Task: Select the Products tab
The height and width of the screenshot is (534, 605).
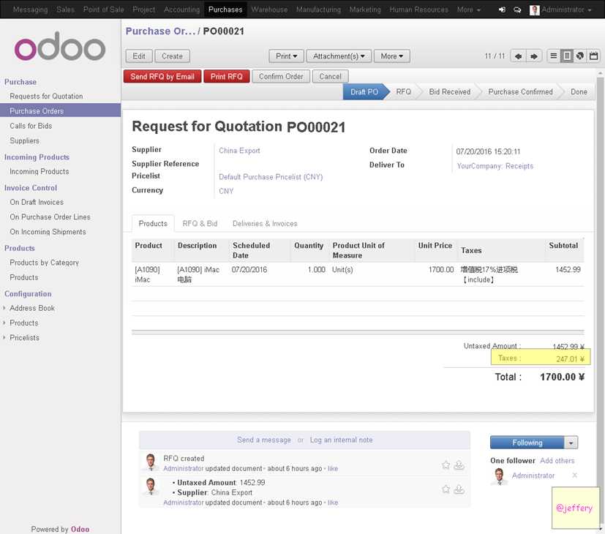Action: click(153, 223)
